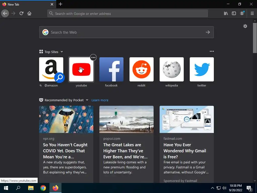Viewport: 257px width, 193px height.
Task: Open the Windows notification center
Action: (249, 188)
